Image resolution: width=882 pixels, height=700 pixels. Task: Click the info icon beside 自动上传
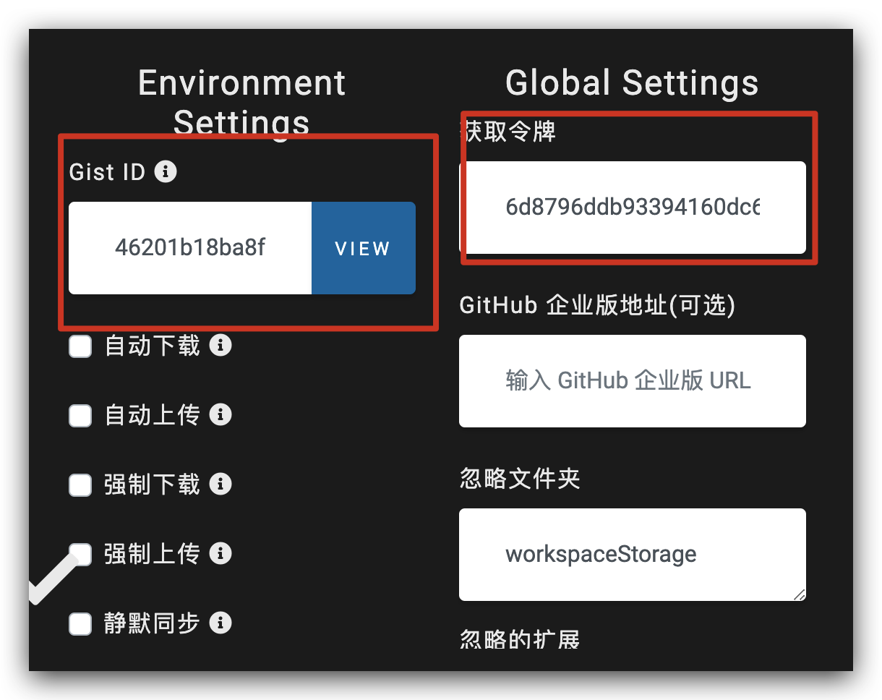tap(220, 415)
